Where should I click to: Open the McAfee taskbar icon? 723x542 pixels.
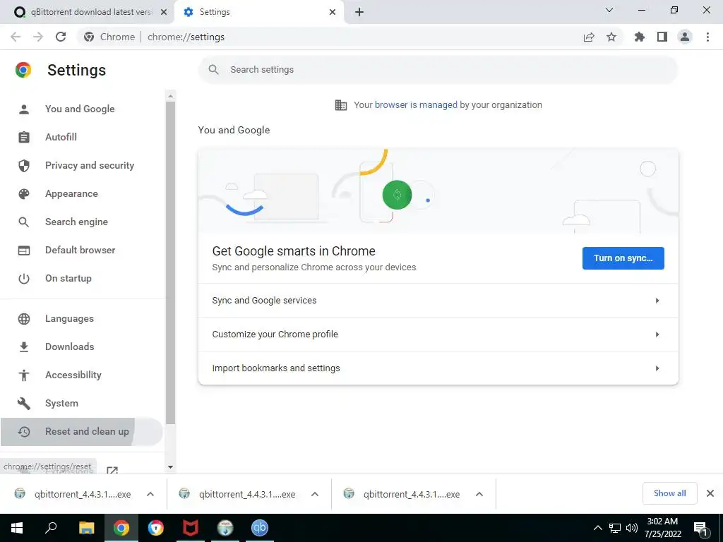click(191, 528)
